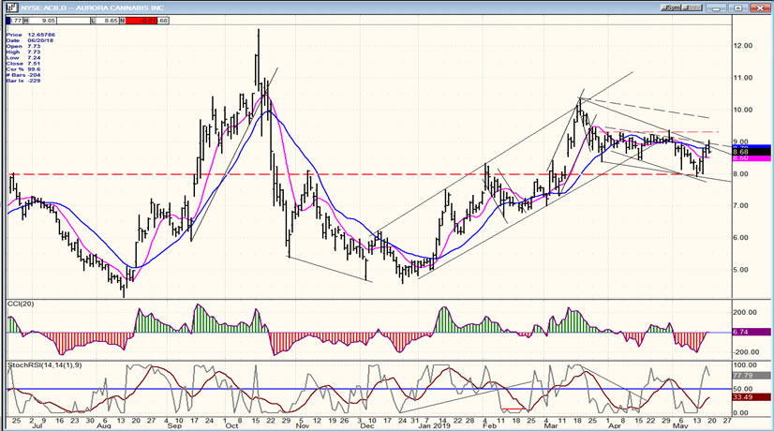Select the Jan 2019 label on date axis
Image resolution: width=774 pixels, height=431 pixels.
(430, 424)
